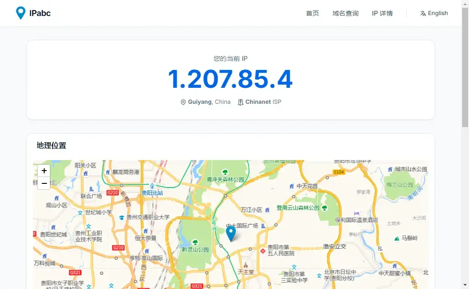This screenshot has height=289, width=469.
Task: Click the 世纪城小学 school icon
Action: click(x=80, y=213)
